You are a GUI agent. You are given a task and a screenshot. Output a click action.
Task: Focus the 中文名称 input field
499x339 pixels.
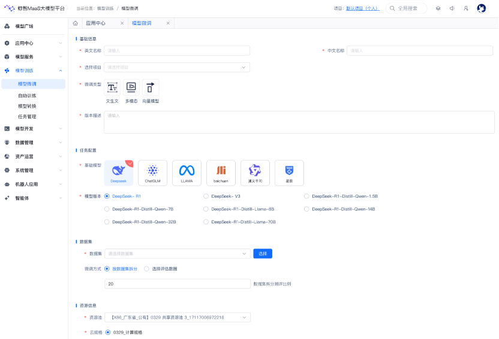tap(420, 51)
